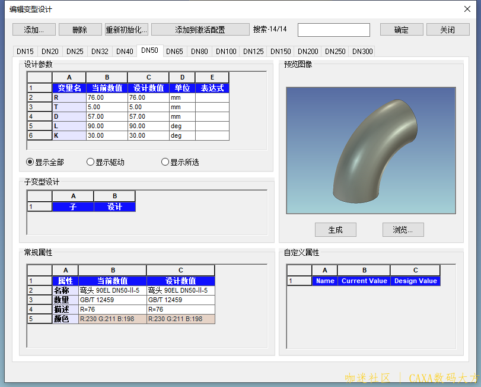481x387 pixels.
Task: Switch to the DN65 tab
Action: click(x=174, y=51)
